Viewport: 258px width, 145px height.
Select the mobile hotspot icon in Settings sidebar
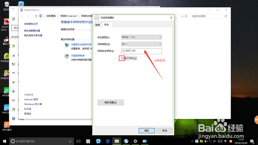coord(14,100)
